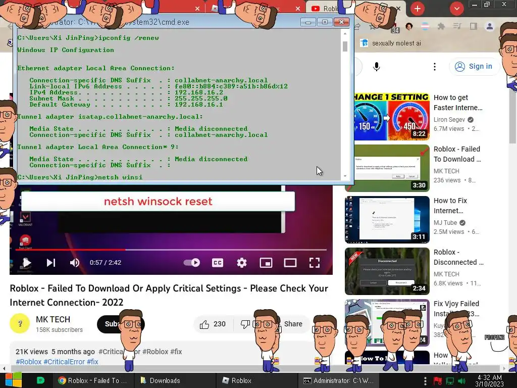
Task: Show hidden tray icons via dots
Action: [x=425, y=381]
